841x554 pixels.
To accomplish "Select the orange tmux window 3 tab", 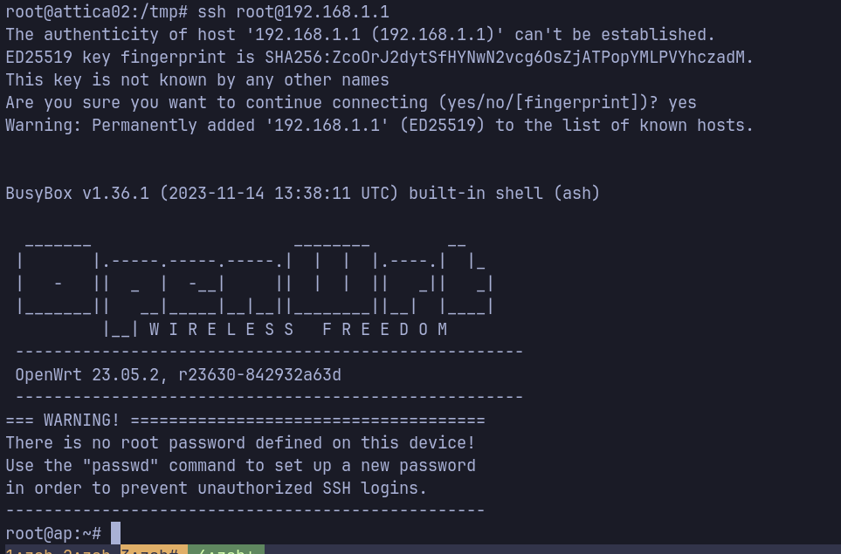I will point(153,551).
